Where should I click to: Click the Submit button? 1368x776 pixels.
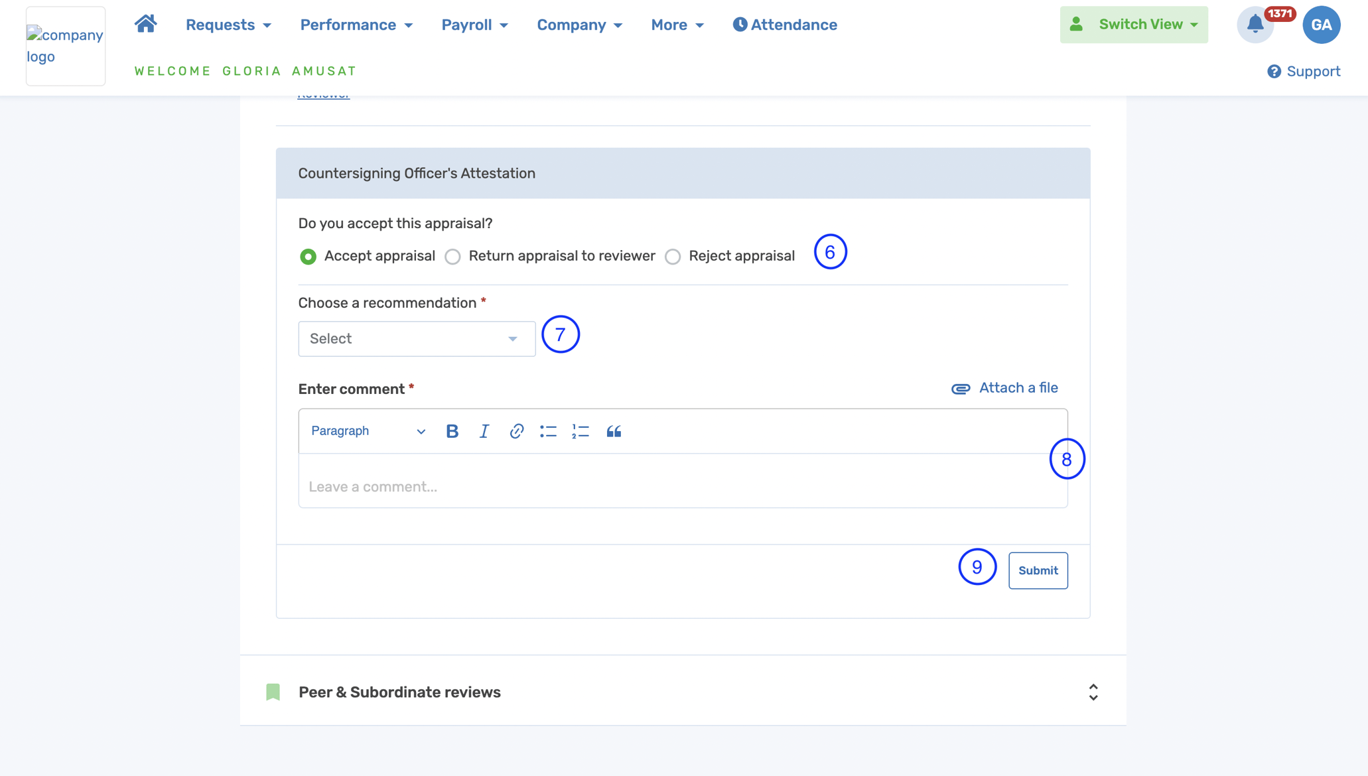1038,570
